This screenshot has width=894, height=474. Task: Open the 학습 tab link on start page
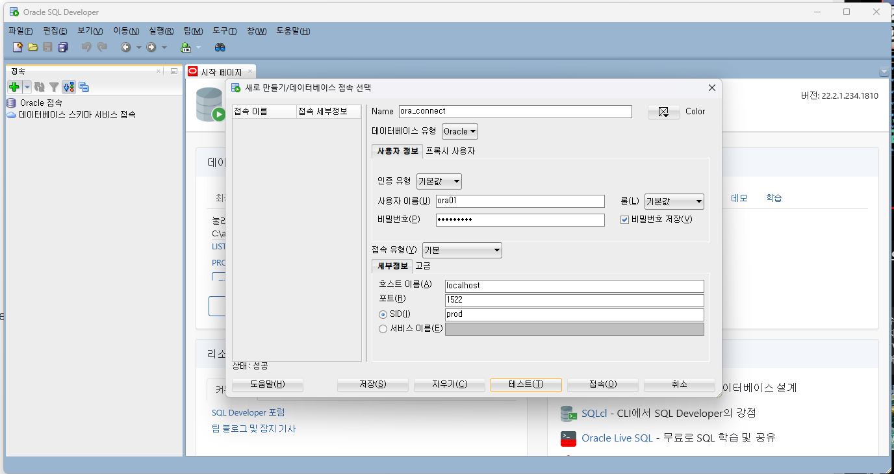point(774,198)
